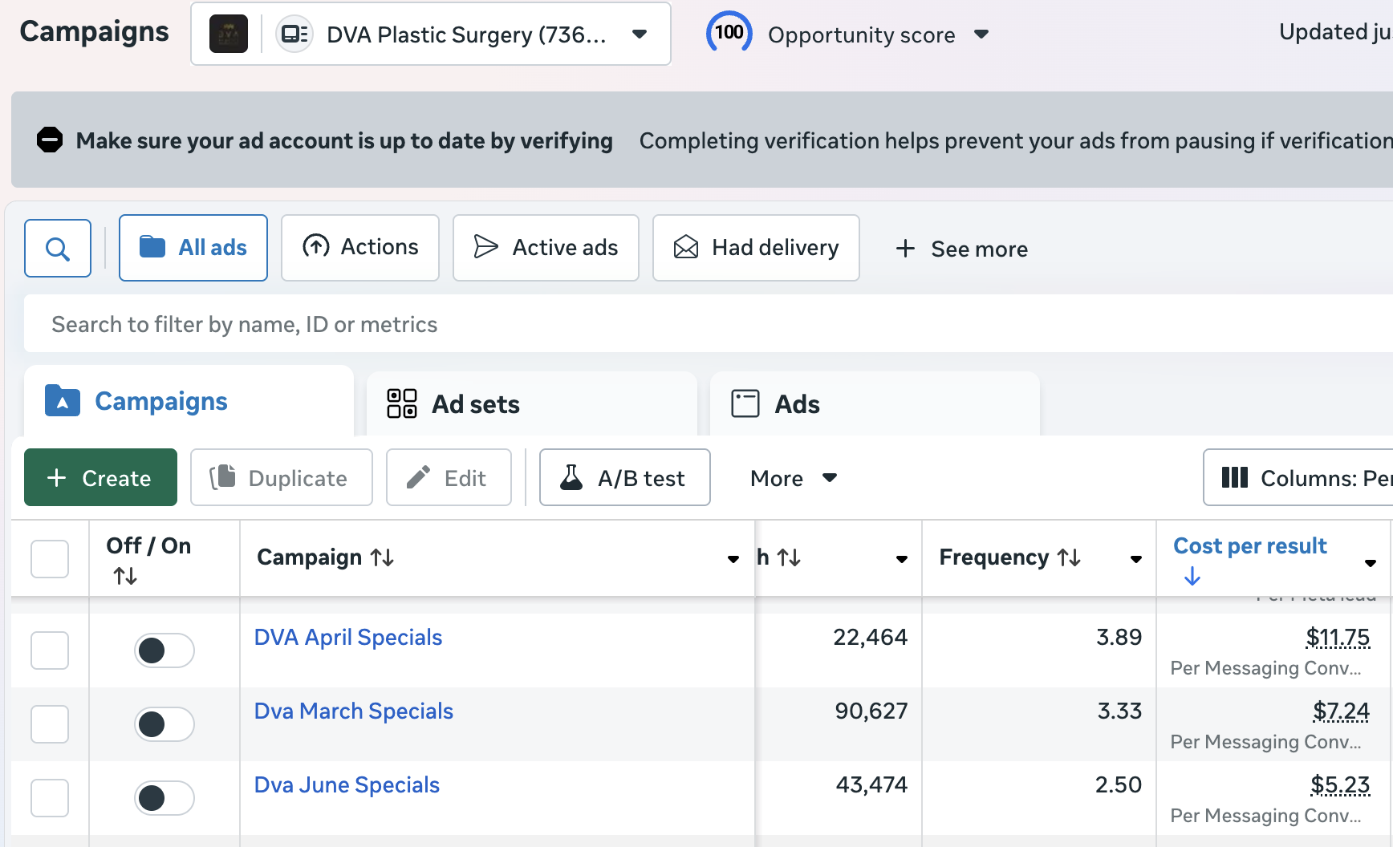Click reach value 90,627
The width and height of the screenshot is (1393, 847).
(871, 711)
